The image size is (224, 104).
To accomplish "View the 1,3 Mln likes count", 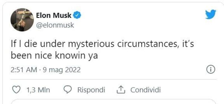I will click(x=38, y=90).
